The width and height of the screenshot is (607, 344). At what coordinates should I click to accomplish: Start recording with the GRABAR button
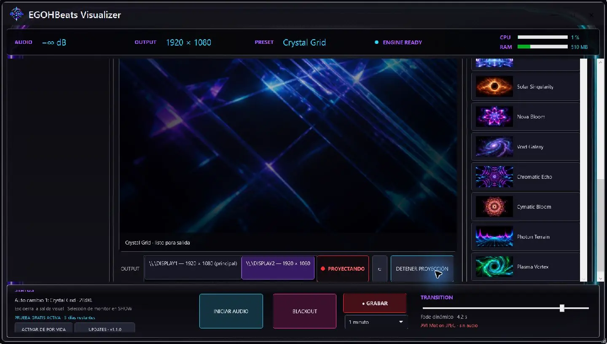(375, 303)
